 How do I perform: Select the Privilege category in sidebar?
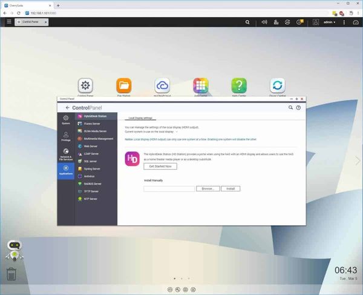[x=66, y=136]
